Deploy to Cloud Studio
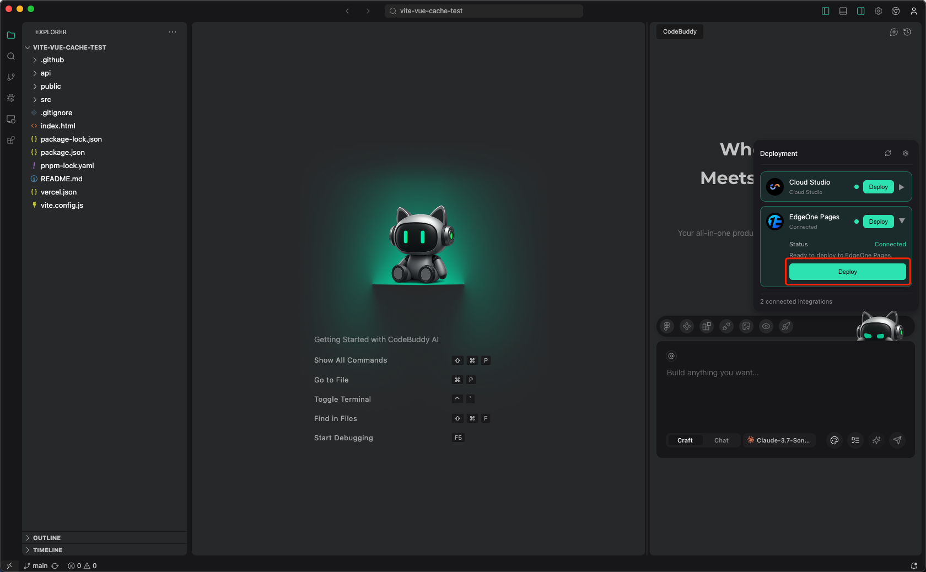The height and width of the screenshot is (572, 926). click(878, 187)
